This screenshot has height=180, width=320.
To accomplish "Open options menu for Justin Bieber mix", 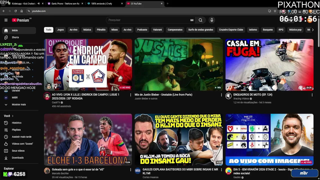I will [x=221, y=95].
